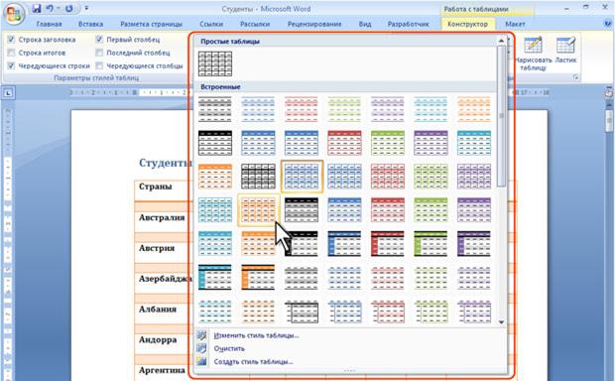615x381 pixels.
Task: Apply the orange grid style under the cursor
Action: pos(258,210)
